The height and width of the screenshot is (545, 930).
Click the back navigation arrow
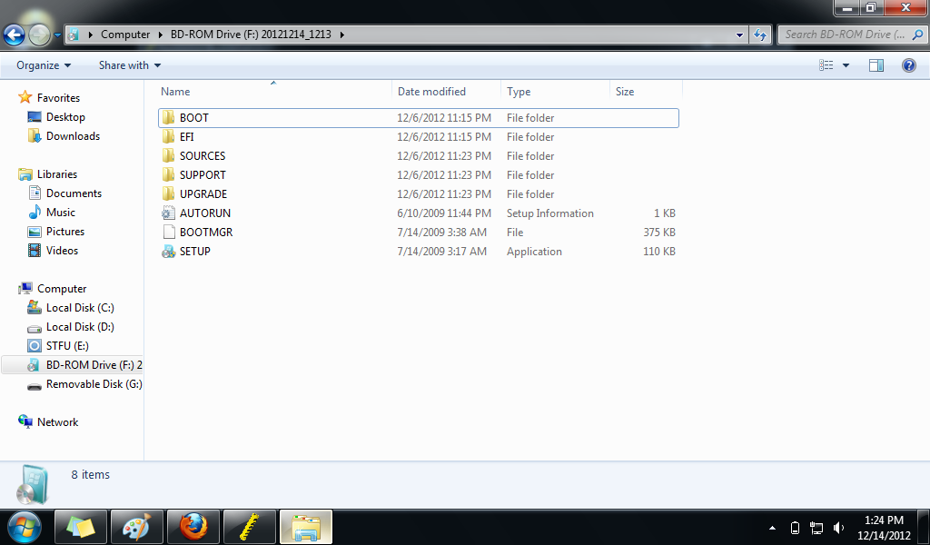tap(14, 35)
